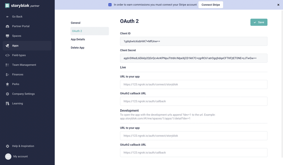Image resolution: width=283 pixels, height=165 pixels.
Task: Open the Help & Inspiration lifebuoy icon
Action: (x=7, y=146)
